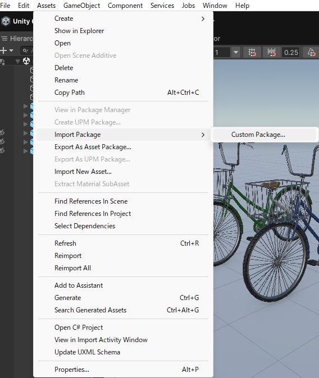Choose Show in Explorer
This screenshot has height=378, width=319.
tap(123, 31)
